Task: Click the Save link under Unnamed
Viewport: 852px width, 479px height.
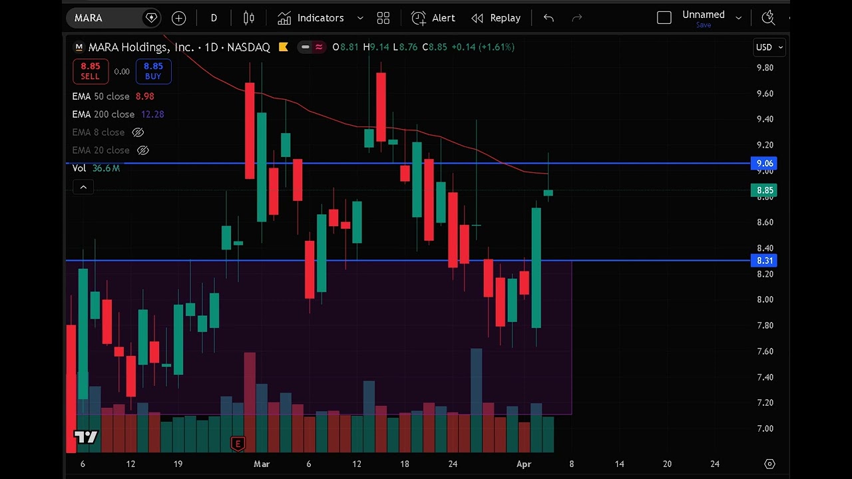Action: tap(704, 25)
